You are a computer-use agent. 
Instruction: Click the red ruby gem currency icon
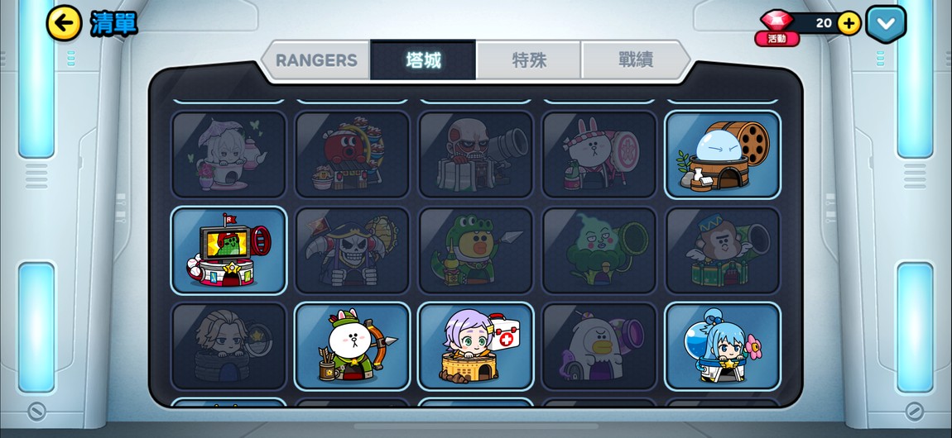click(x=777, y=20)
